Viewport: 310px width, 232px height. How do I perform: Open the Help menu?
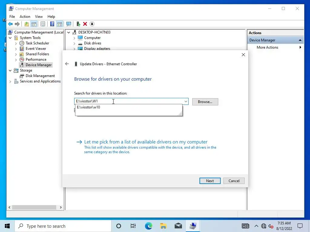click(x=51, y=17)
